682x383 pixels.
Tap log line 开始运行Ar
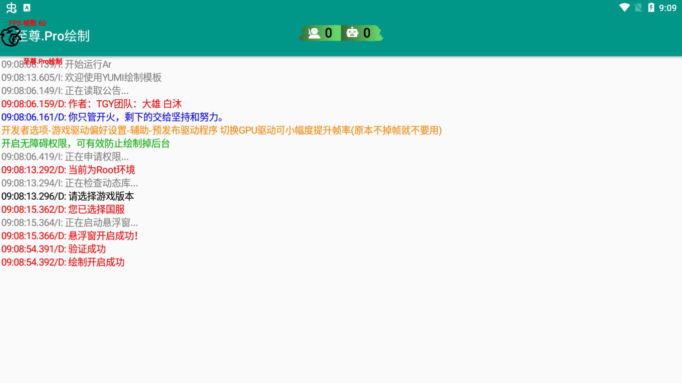coord(56,64)
